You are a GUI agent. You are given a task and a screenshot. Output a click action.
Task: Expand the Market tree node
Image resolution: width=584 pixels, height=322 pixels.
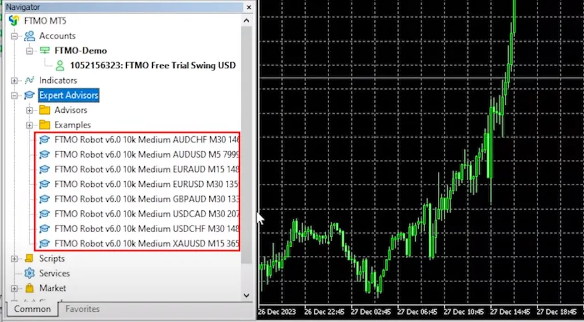click(x=14, y=288)
